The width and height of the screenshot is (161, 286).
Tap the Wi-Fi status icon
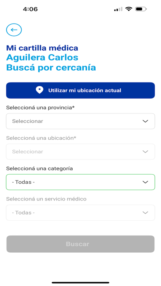pyautogui.click(x=129, y=9)
